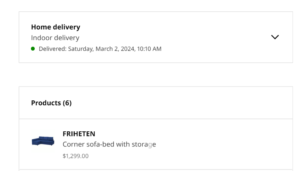This screenshot has width=302, height=171.
Task: Click the Products (6) heading
Action: (51, 103)
